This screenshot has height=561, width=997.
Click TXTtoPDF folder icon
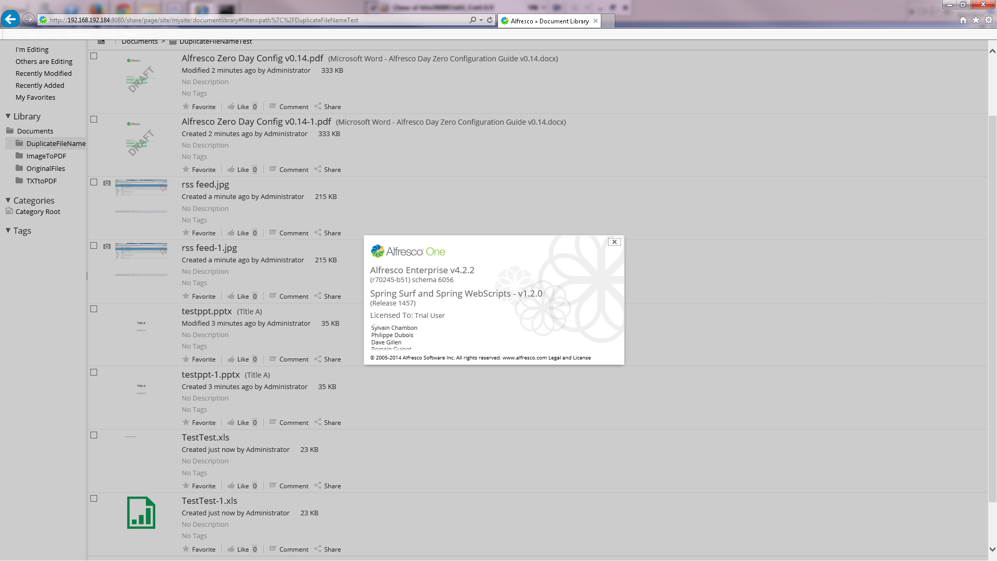tap(19, 180)
